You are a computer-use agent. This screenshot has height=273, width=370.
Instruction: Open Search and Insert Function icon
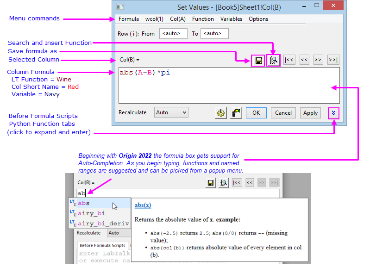(273, 60)
